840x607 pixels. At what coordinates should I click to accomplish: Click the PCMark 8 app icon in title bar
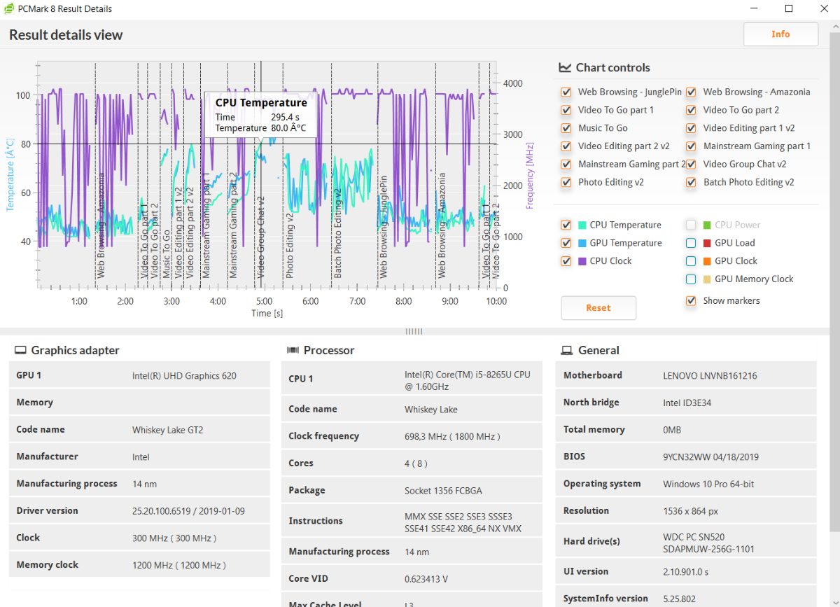[9, 9]
